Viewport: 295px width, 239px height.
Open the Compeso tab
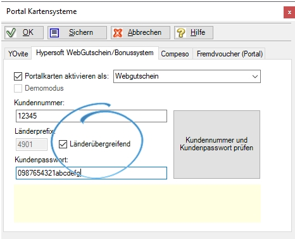(x=175, y=54)
